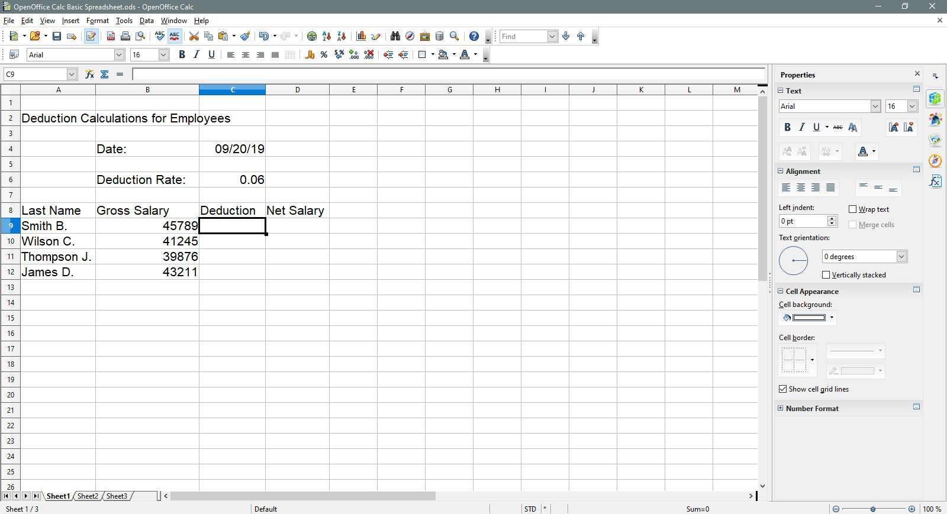
Task: Click sidebar font color button
Action: [863, 151]
